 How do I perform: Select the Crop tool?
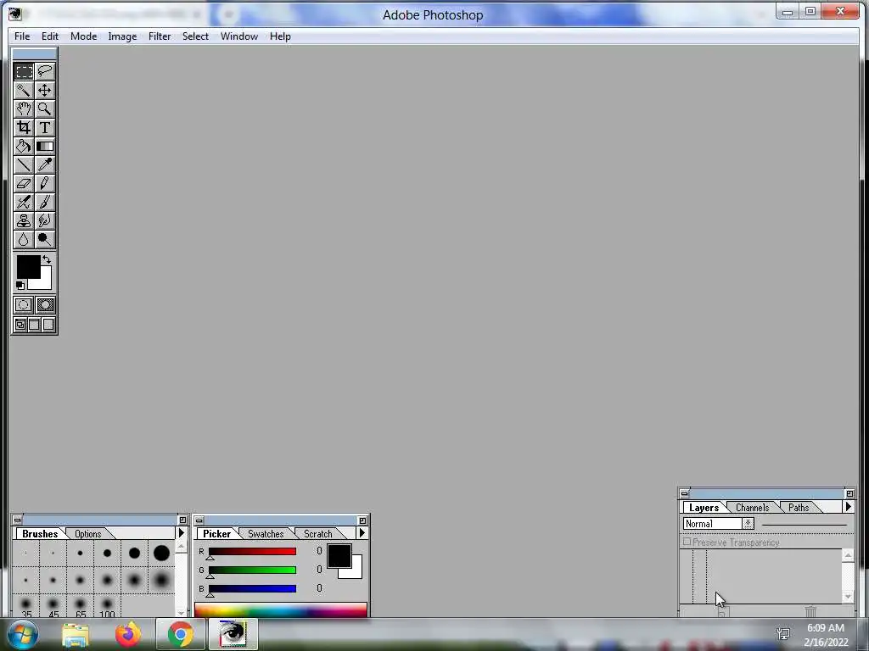tap(24, 127)
